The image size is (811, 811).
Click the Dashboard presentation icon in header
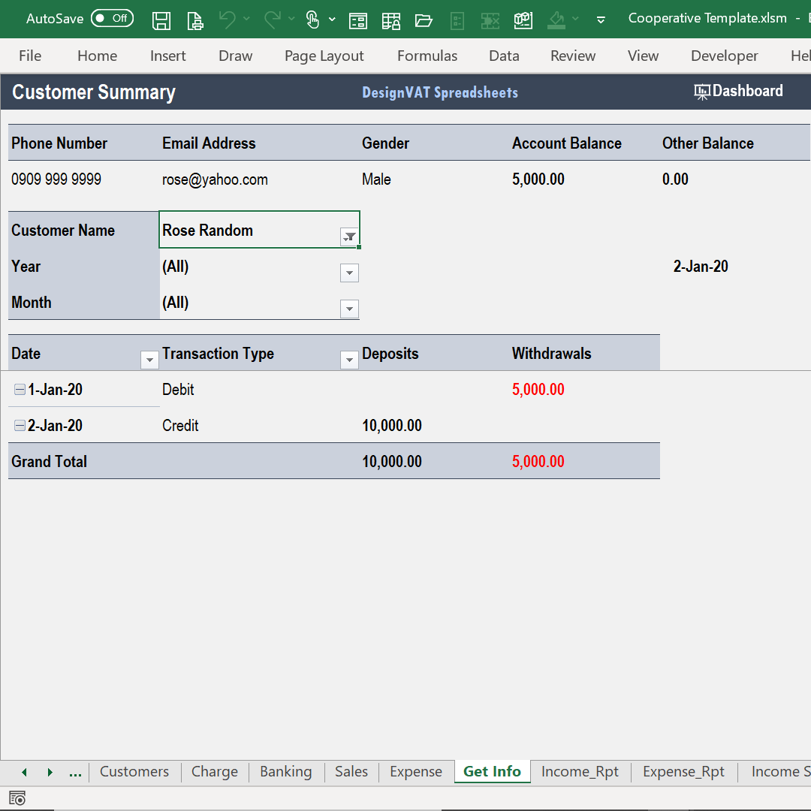click(701, 91)
